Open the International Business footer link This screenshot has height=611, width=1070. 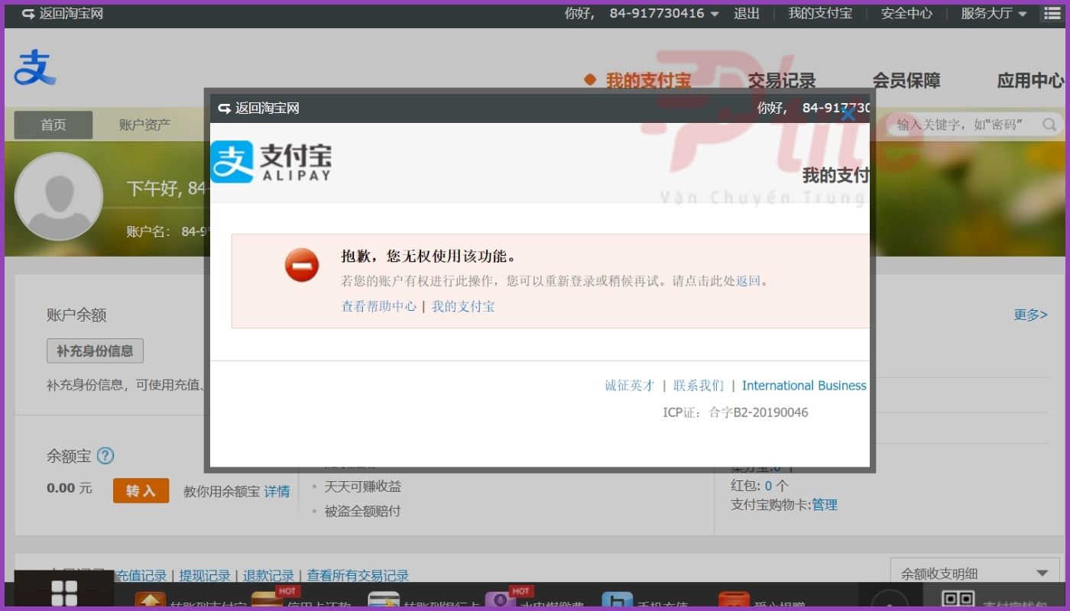(804, 386)
